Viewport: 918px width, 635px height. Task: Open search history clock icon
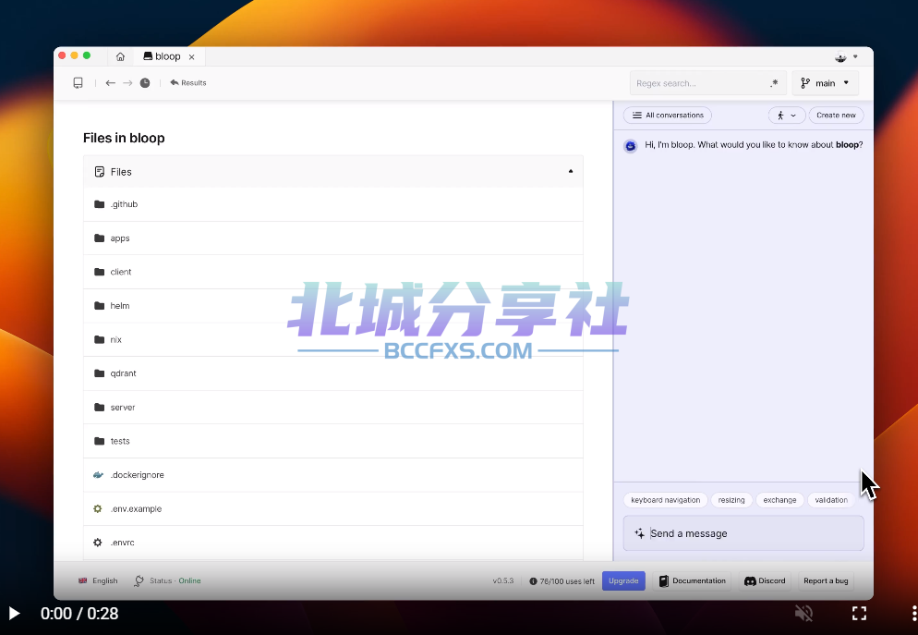pyautogui.click(x=145, y=83)
